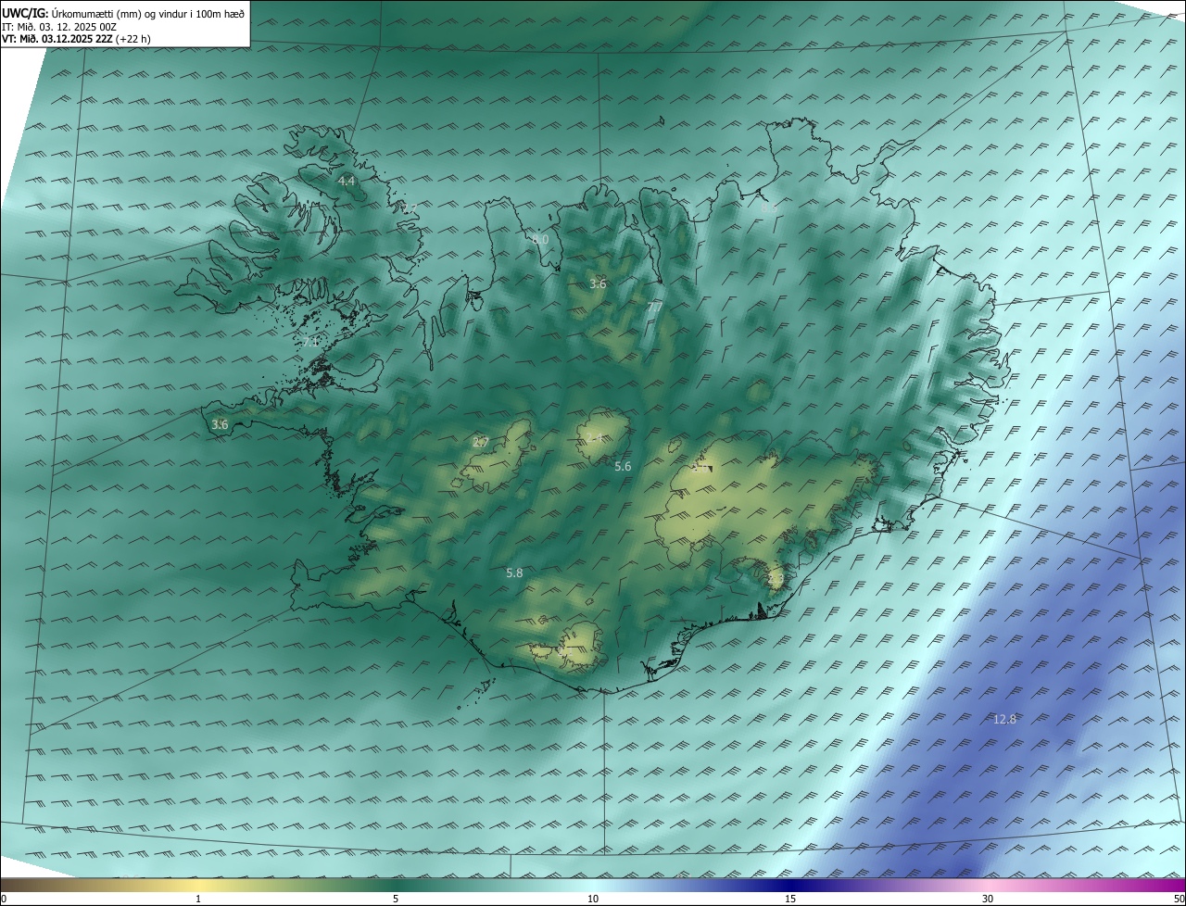The height and width of the screenshot is (906, 1186).
Task: Pick the yellow colour-scale band above '1'
Action: pyautogui.click(x=198, y=885)
